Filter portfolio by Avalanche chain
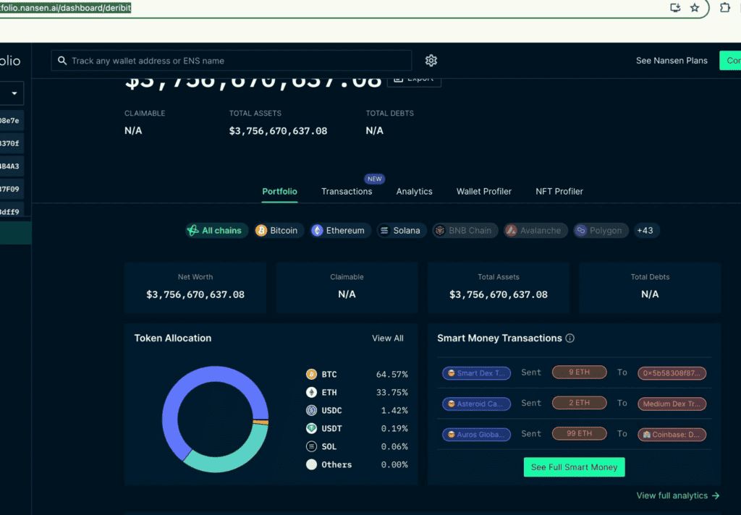This screenshot has height=515, width=741. (535, 231)
